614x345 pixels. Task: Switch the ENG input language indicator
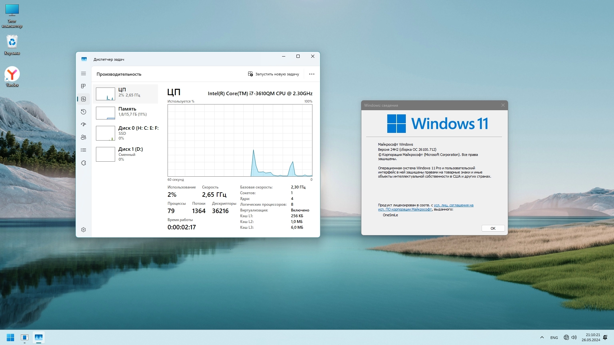point(554,338)
